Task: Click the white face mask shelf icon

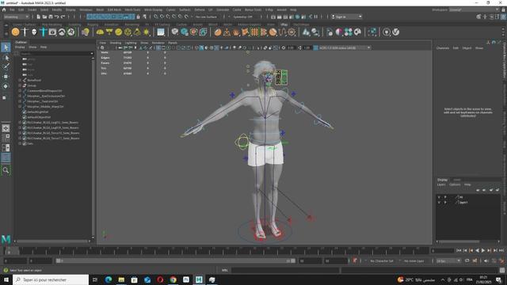Action: (34, 32)
